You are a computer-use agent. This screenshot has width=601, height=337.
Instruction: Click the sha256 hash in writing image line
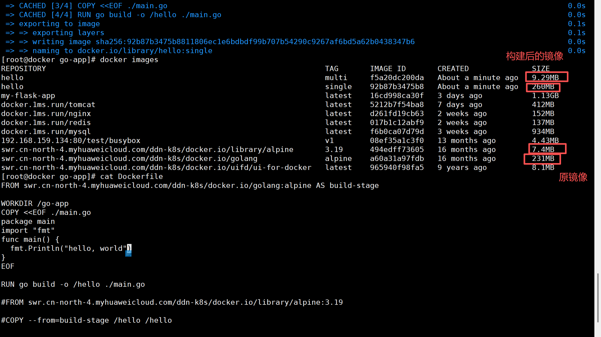(255, 42)
